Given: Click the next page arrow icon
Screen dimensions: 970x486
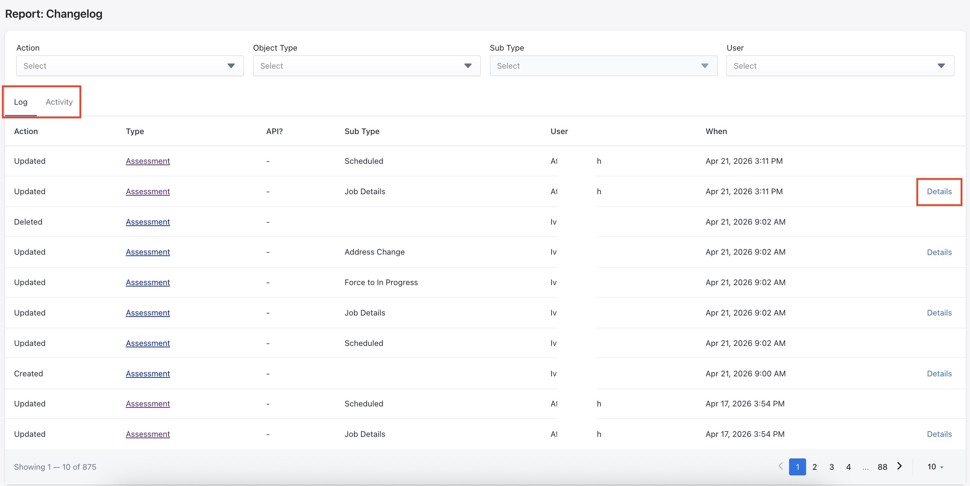Looking at the screenshot, I should 900,467.
